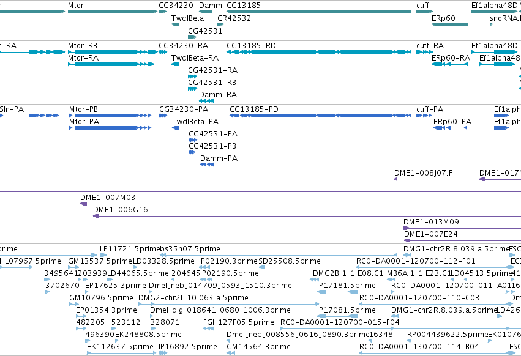
Task: Click the IP16892.5prime EST label
Action: click(x=188, y=347)
